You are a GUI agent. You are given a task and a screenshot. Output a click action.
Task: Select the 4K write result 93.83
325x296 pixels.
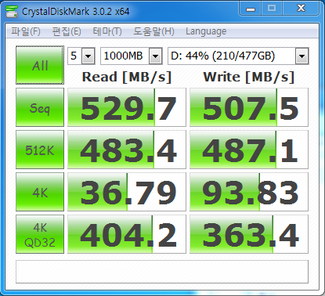[x=249, y=192]
